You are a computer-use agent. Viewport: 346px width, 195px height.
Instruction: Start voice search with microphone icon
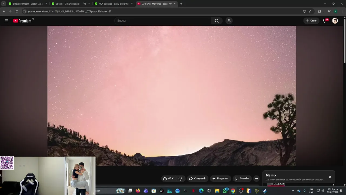pos(229,21)
